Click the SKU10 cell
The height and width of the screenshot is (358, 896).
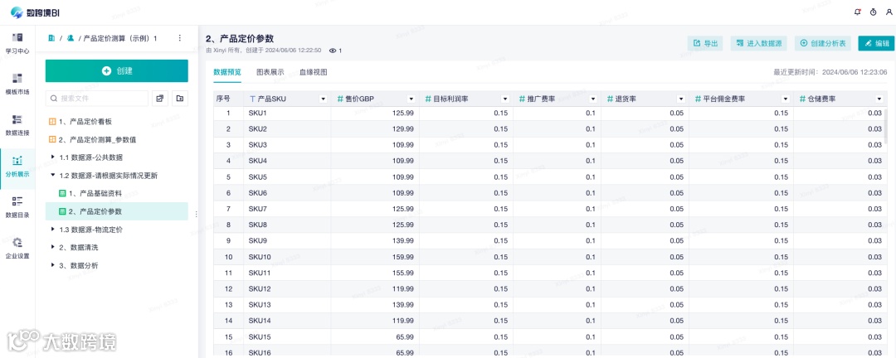287,257
